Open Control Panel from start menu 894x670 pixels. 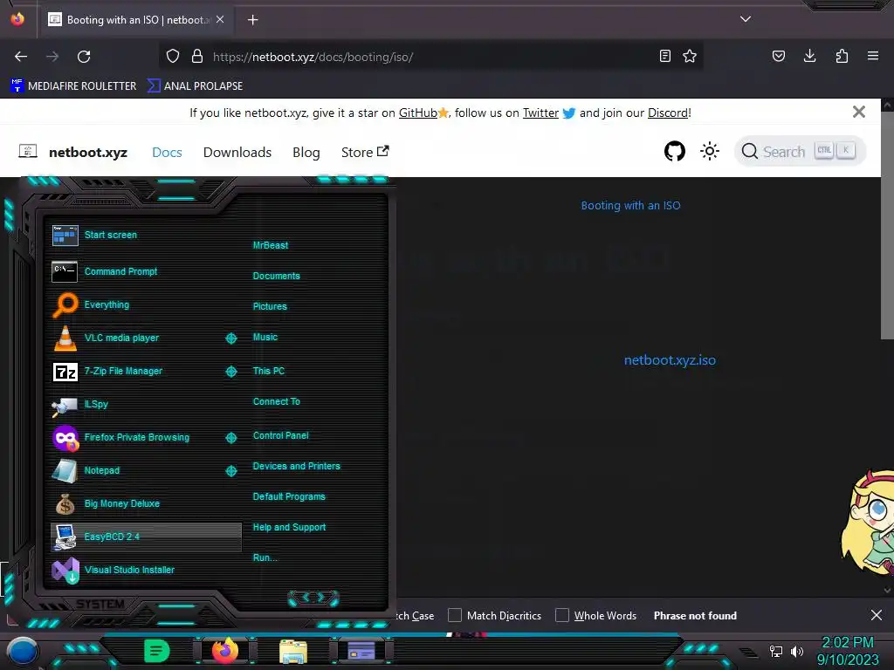[280, 435]
